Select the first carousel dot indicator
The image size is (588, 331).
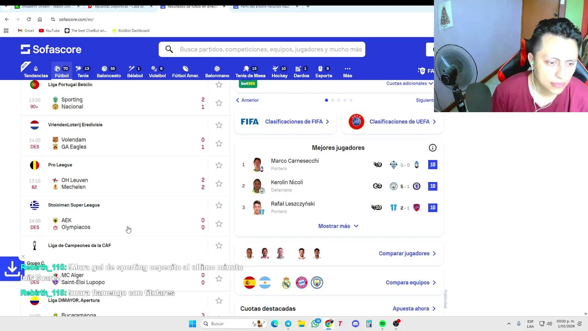(327, 100)
